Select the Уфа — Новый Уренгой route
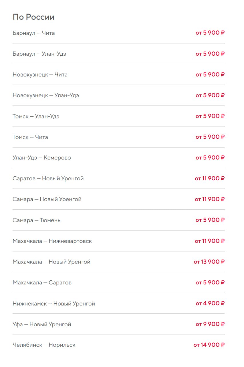The image size is (244, 367). [x=42, y=324]
